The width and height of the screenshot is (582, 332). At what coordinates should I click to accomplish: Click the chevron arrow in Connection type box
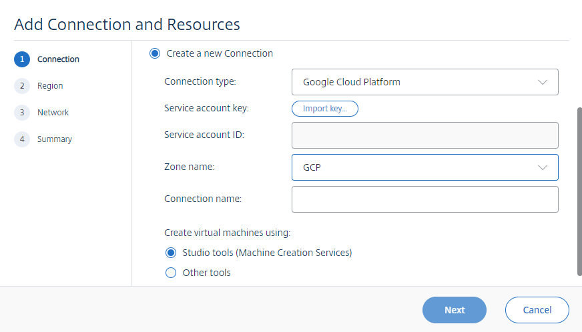542,83
